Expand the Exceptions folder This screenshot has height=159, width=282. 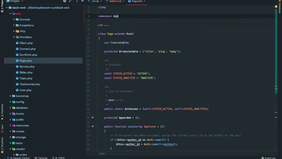[x=14, y=26]
